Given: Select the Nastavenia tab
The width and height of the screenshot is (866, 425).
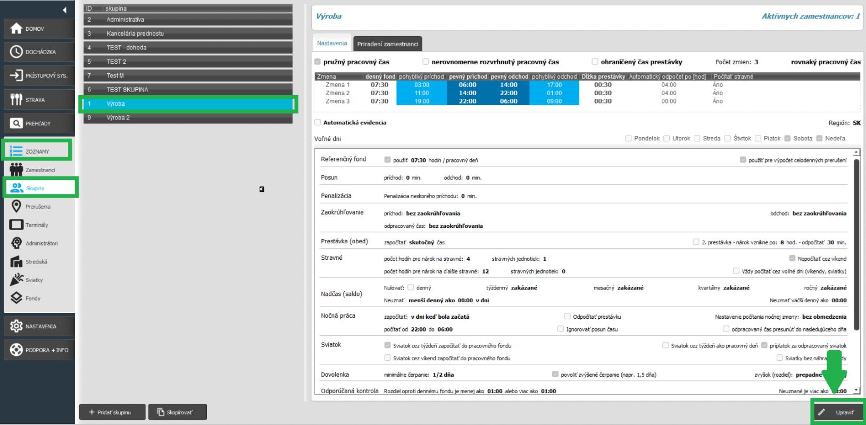Looking at the screenshot, I should click(332, 44).
